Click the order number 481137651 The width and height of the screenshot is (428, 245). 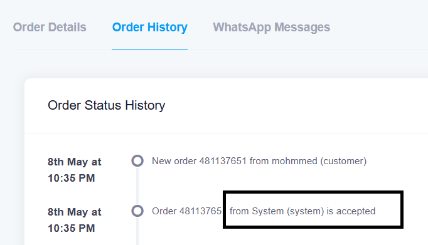[223, 161]
